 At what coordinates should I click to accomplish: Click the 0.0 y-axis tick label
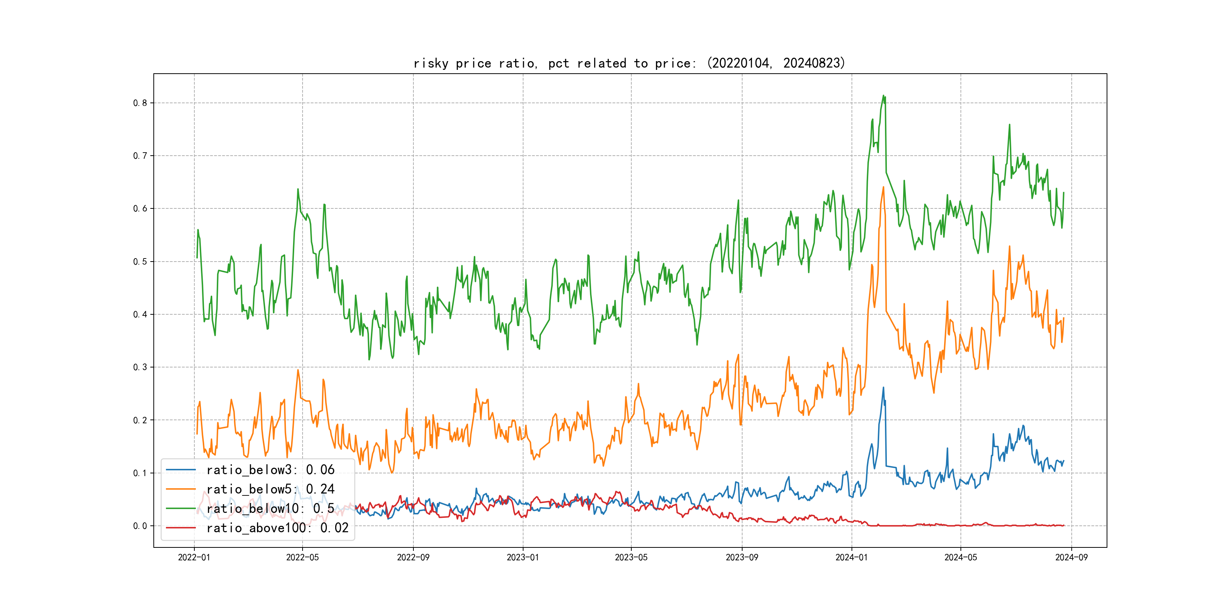point(140,526)
